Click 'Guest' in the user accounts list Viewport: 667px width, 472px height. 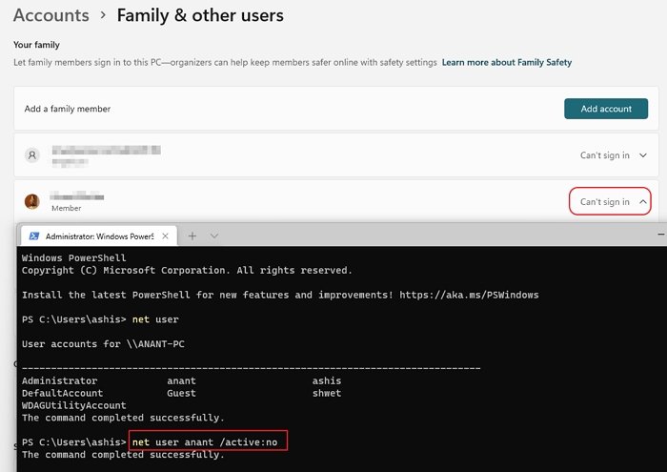pos(181,393)
